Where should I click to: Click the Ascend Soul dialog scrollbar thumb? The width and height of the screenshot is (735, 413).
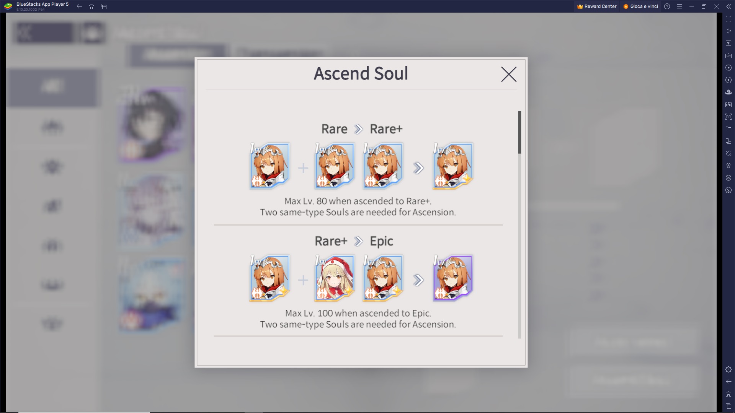[x=519, y=132]
